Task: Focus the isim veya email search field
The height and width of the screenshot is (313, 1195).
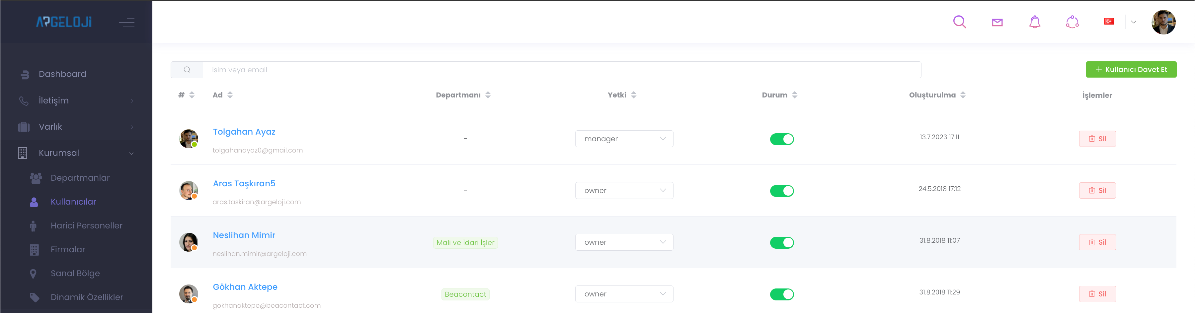Action: tap(561, 70)
